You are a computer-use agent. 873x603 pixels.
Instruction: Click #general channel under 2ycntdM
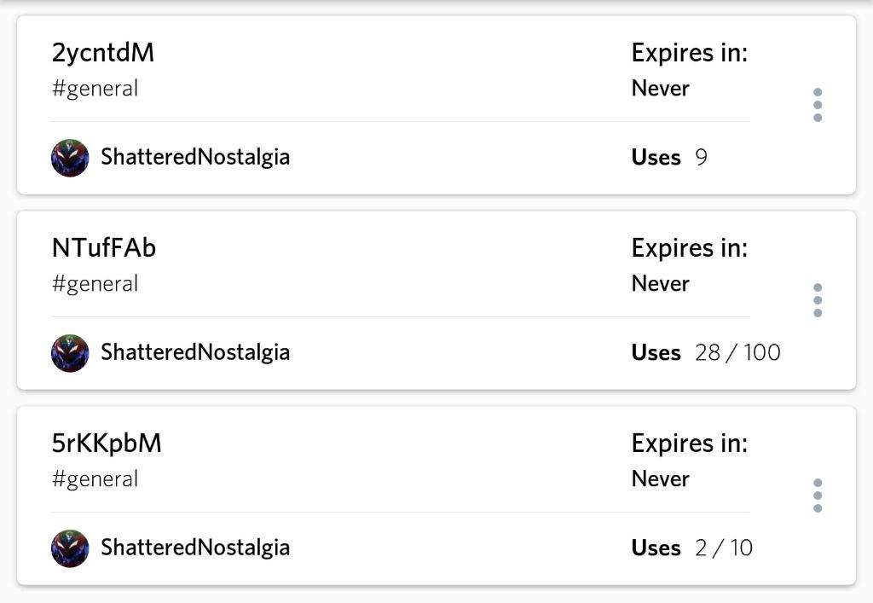tap(95, 89)
